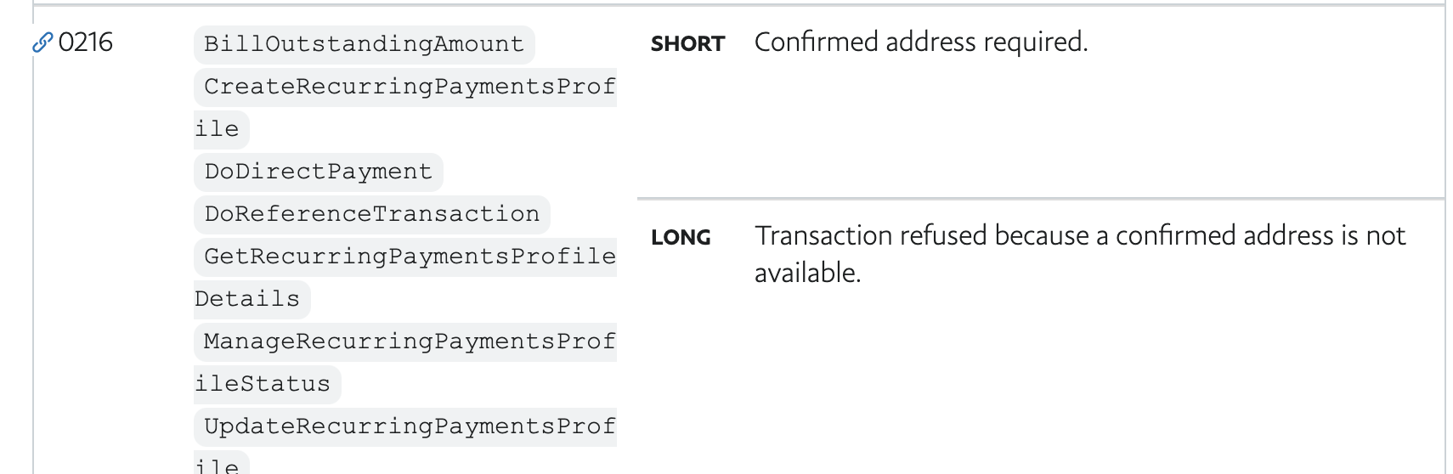The width and height of the screenshot is (1453, 474).
Task: Select the 'ileStatus' code fragment
Action: click(x=263, y=384)
